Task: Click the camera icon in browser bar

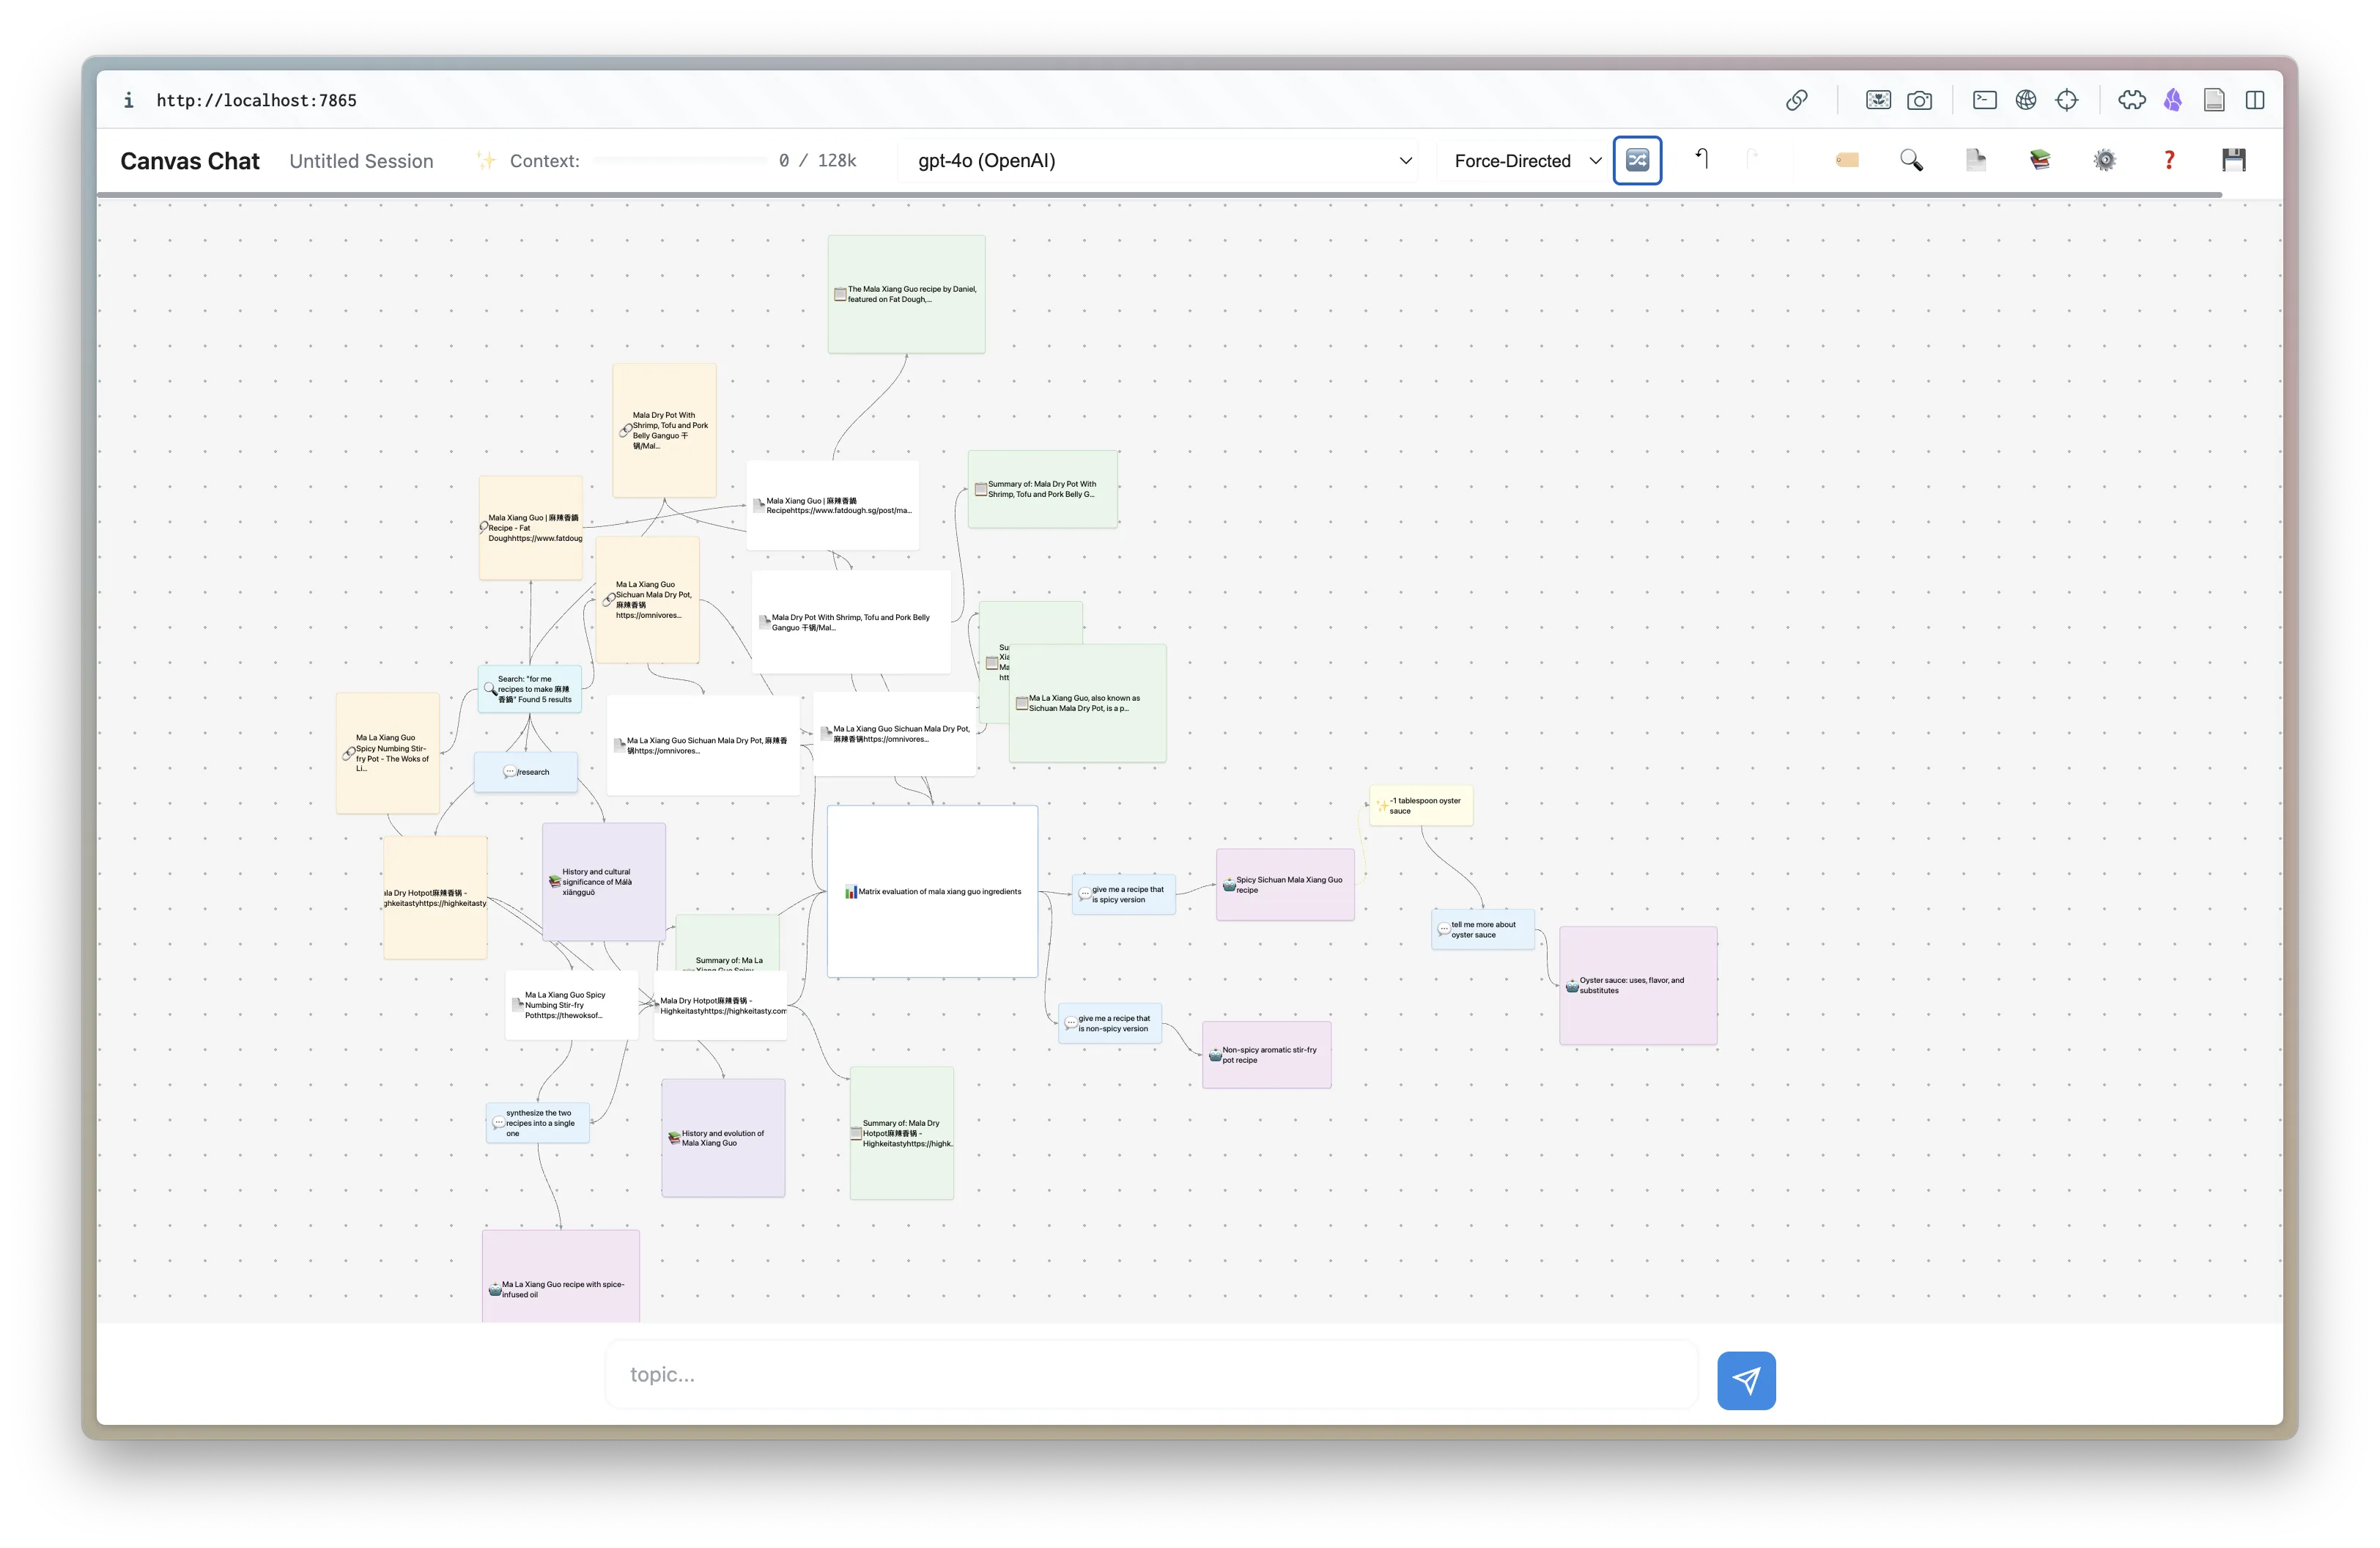Action: [1919, 100]
